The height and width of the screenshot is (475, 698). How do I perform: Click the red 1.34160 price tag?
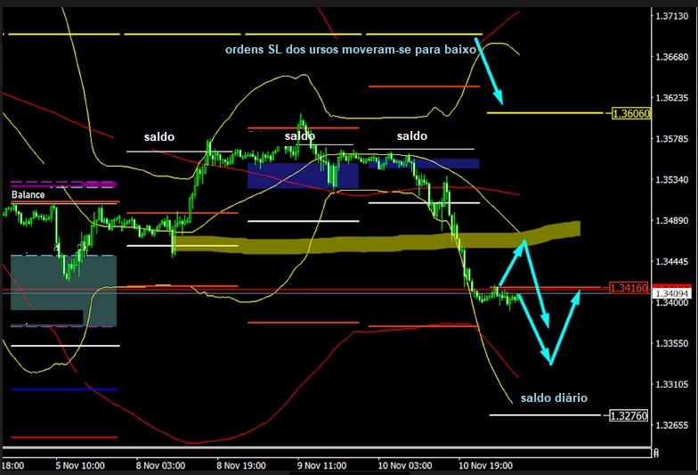pos(629,288)
